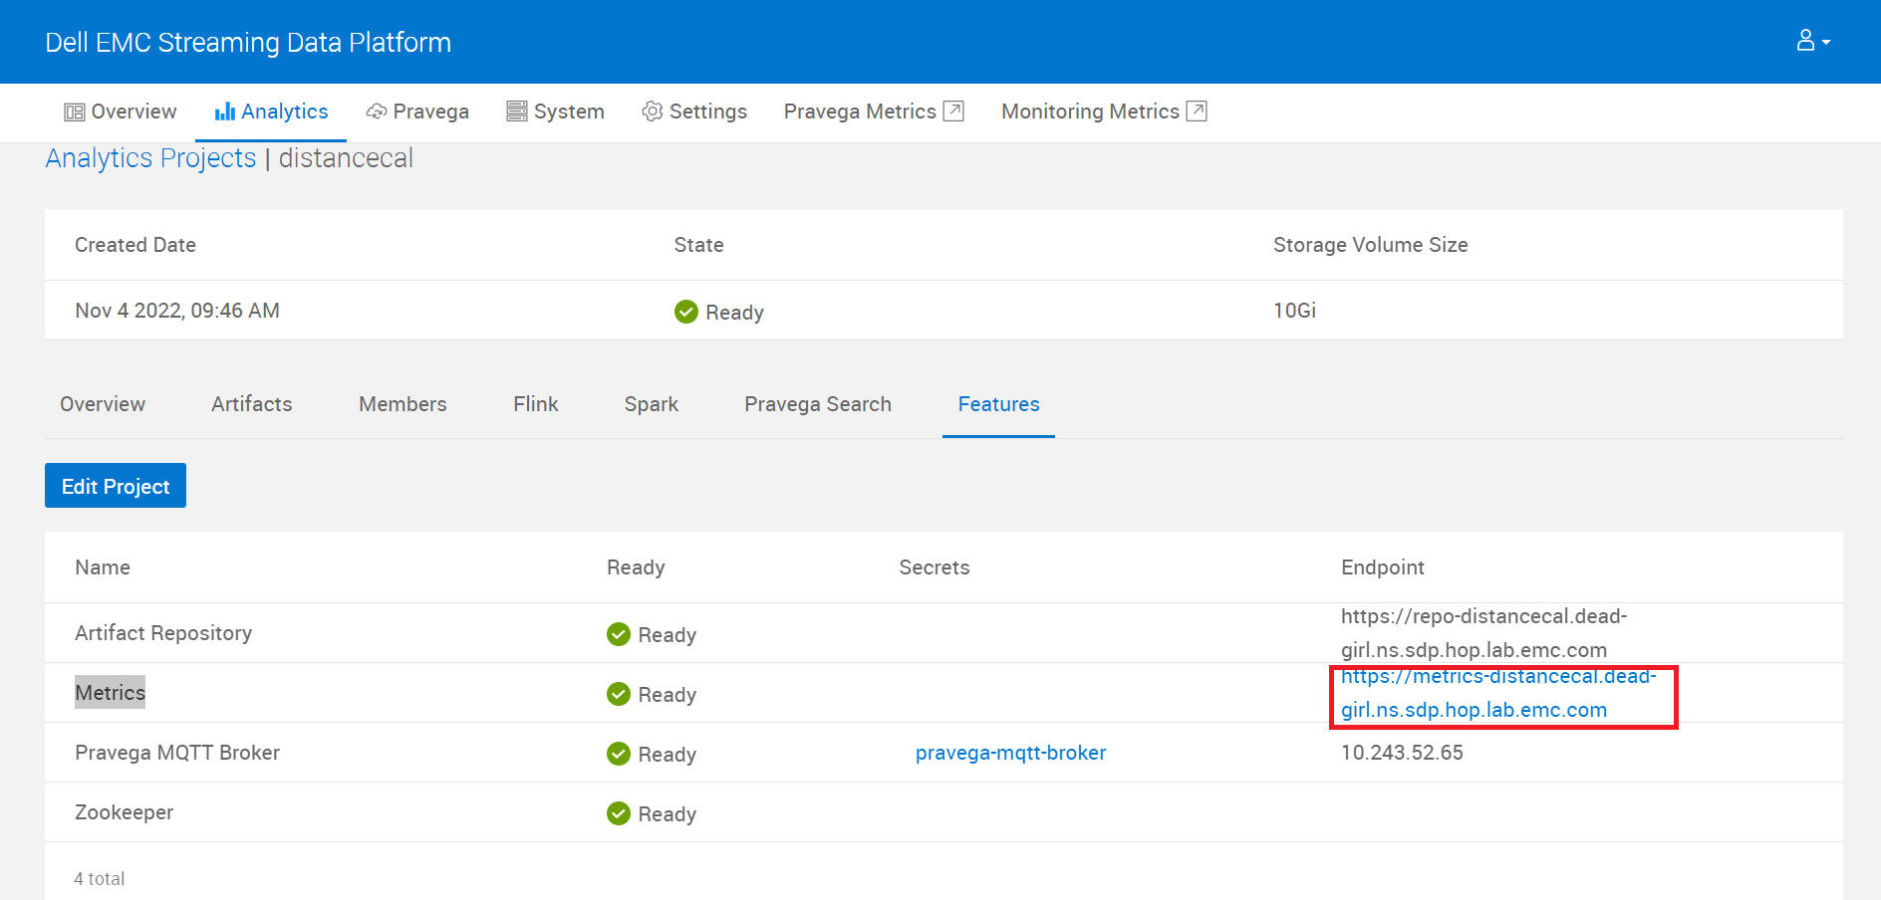1881x900 pixels.
Task: Select the Pravega MQTT Broker row name
Action: coord(177,753)
